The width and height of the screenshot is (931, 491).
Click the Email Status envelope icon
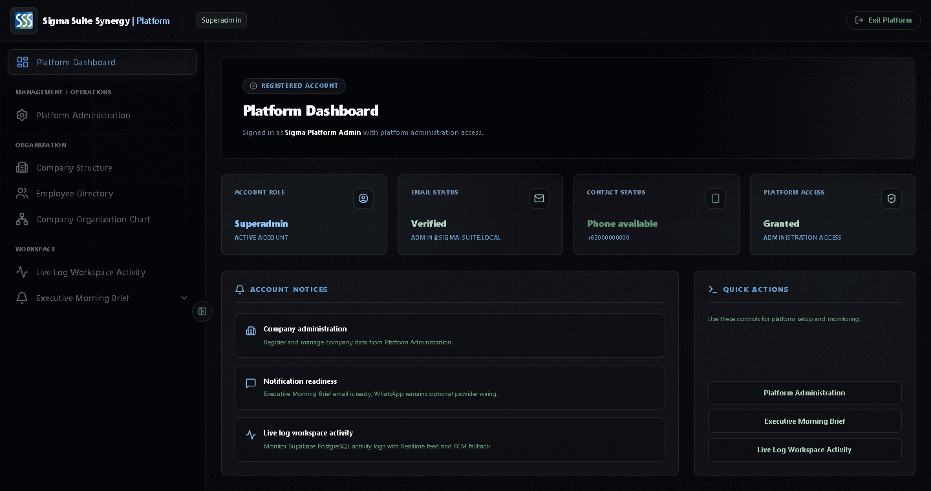pos(539,198)
